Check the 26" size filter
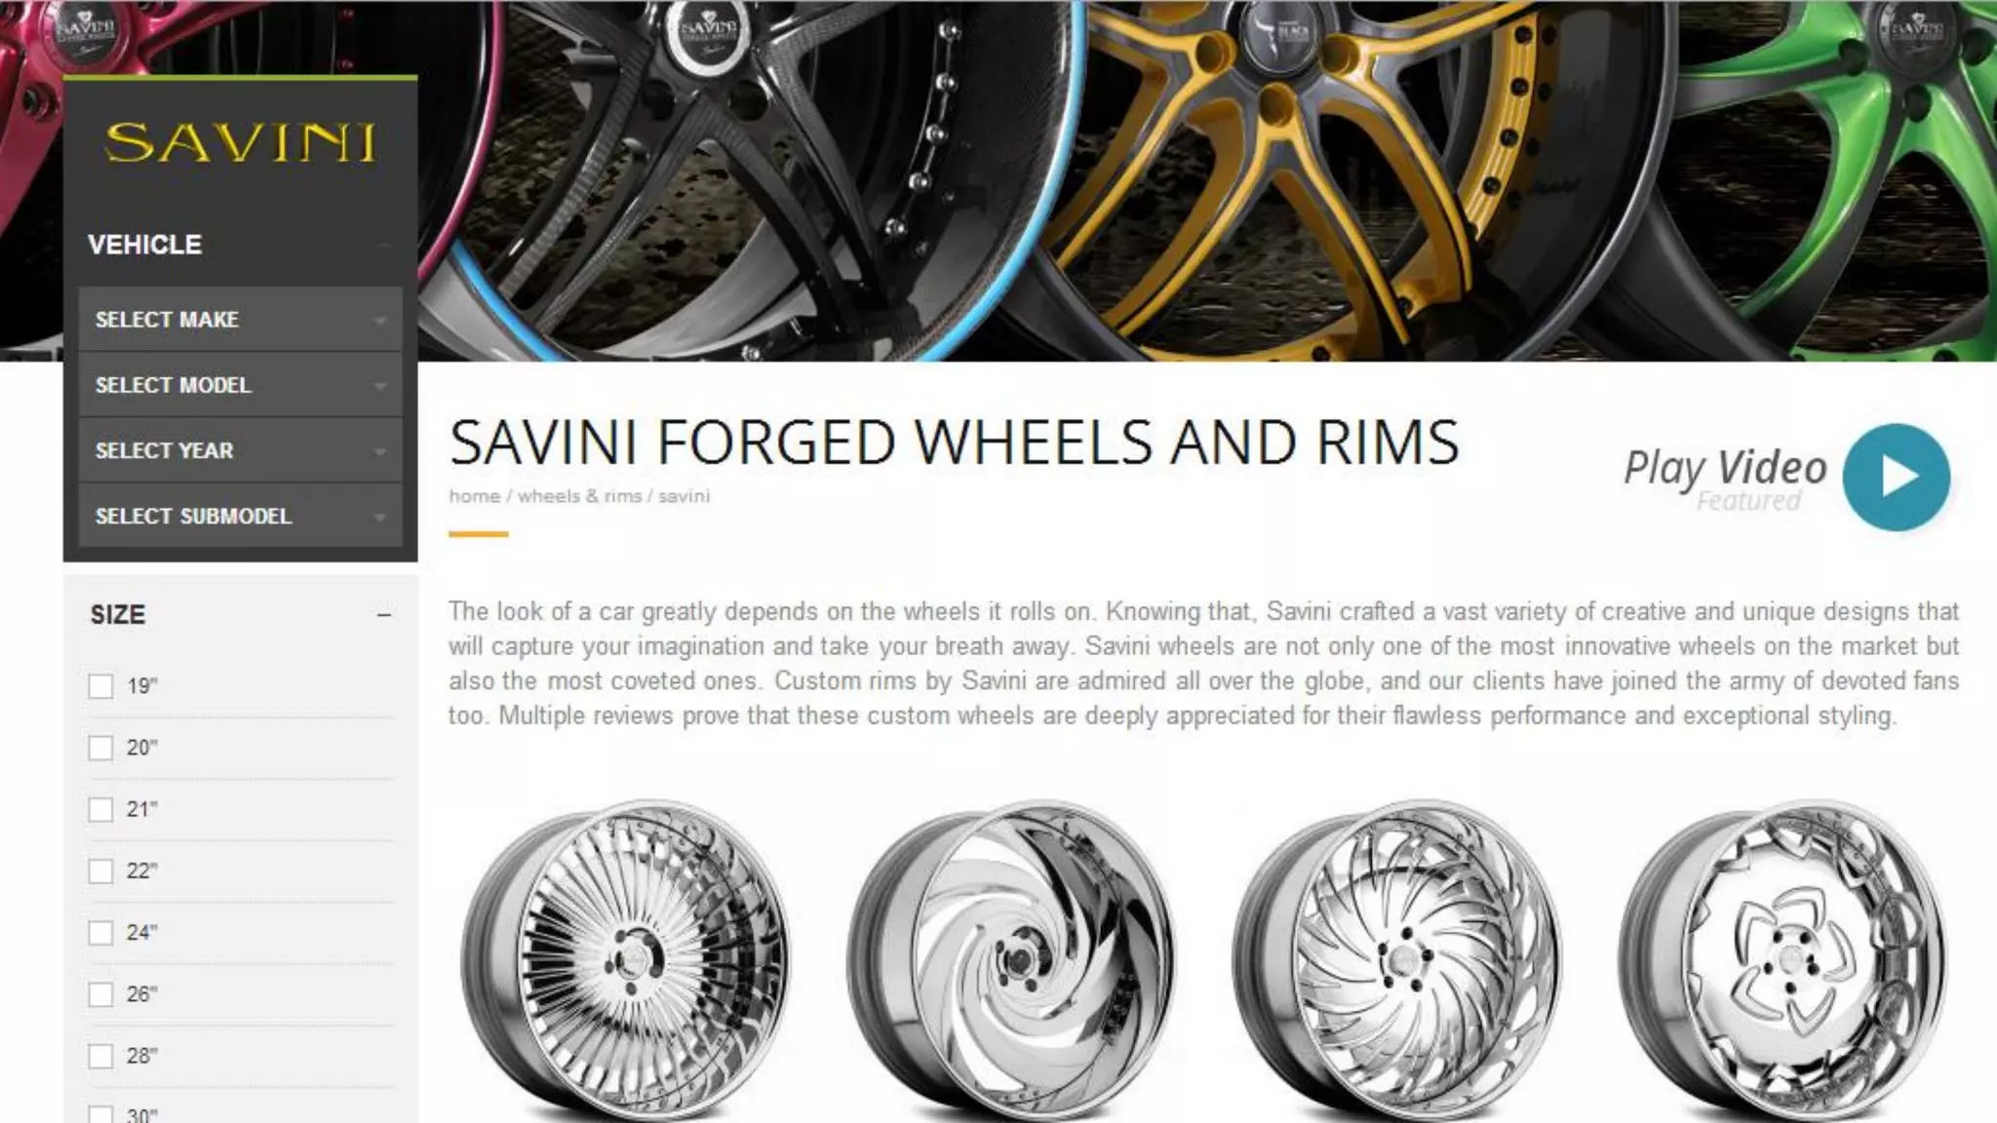 tap(100, 994)
